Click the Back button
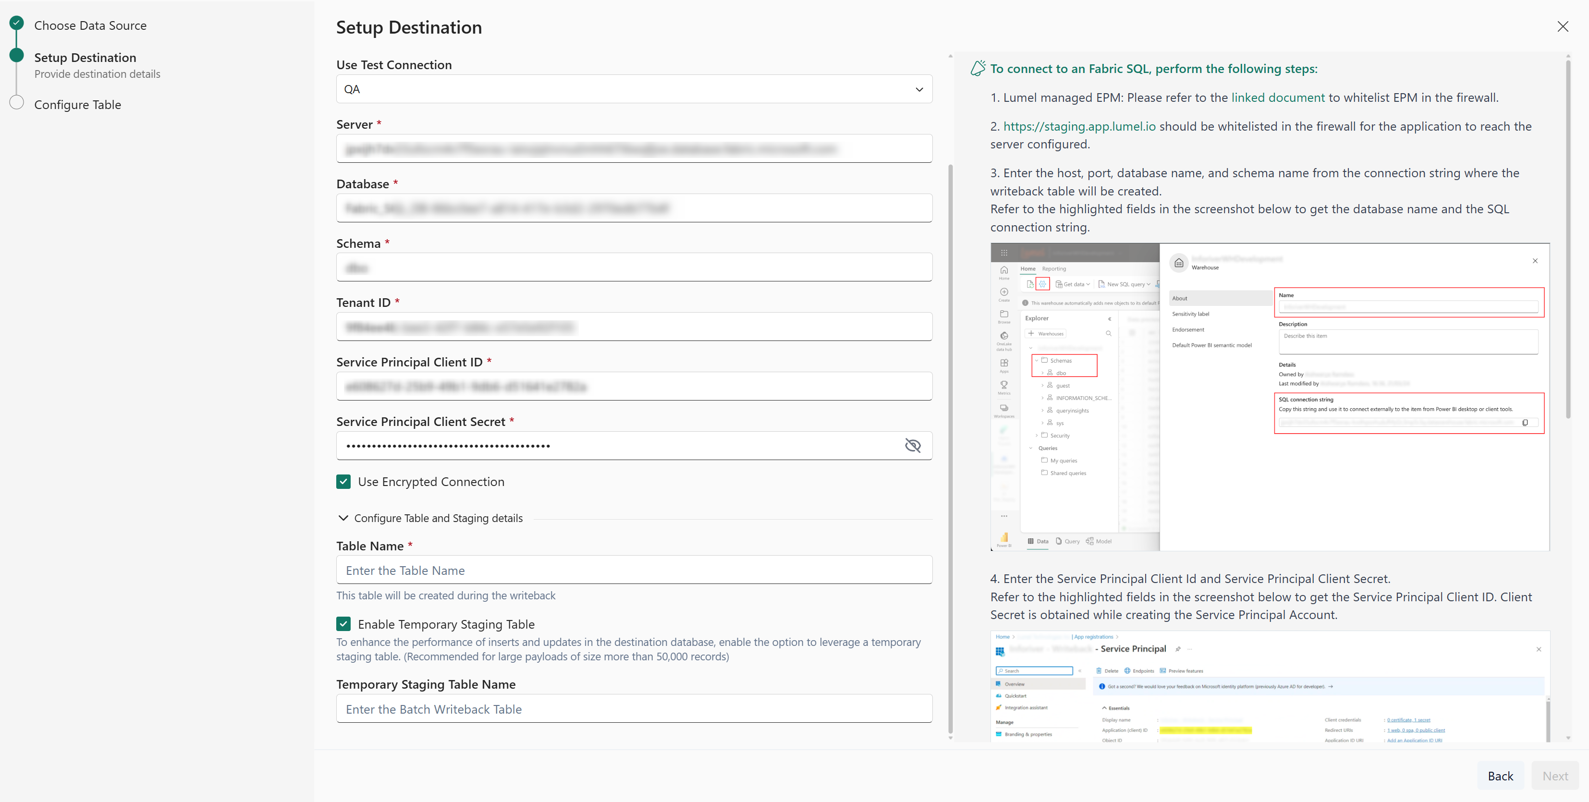 (1500, 776)
